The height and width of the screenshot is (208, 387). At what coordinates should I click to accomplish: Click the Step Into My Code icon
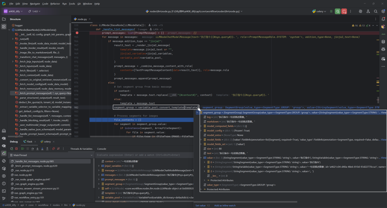(x=42, y=149)
